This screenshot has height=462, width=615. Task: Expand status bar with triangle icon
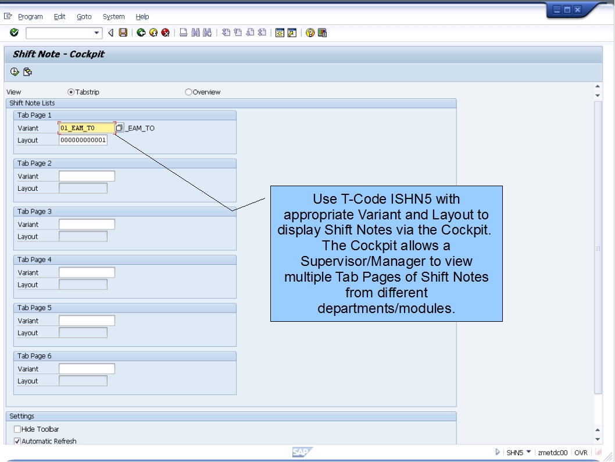pyautogui.click(x=498, y=452)
